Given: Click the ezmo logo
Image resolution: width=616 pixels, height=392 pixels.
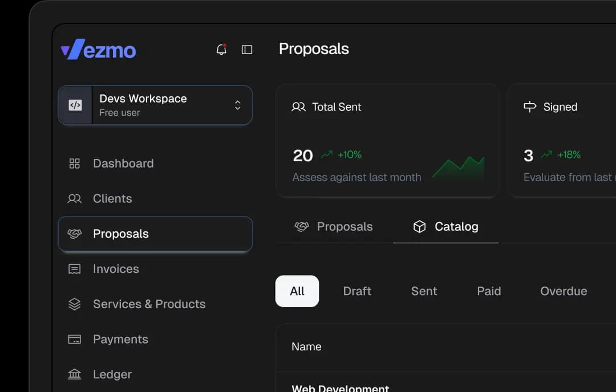Looking at the screenshot, I should pyautogui.click(x=98, y=50).
